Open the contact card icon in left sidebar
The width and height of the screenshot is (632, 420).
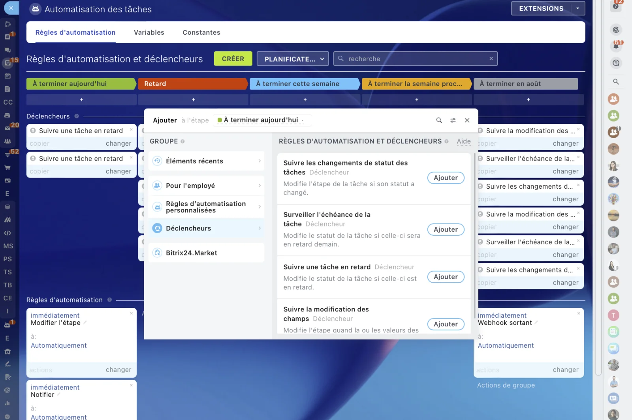(x=8, y=180)
